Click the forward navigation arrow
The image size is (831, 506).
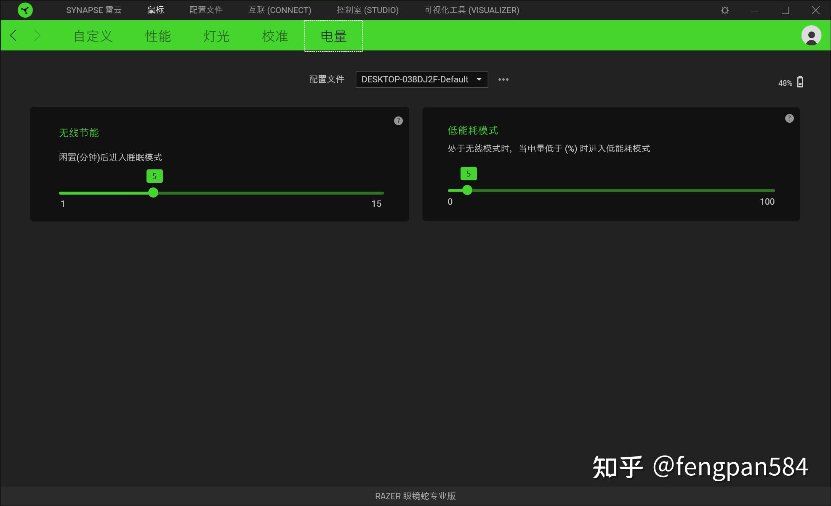click(37, 35)
